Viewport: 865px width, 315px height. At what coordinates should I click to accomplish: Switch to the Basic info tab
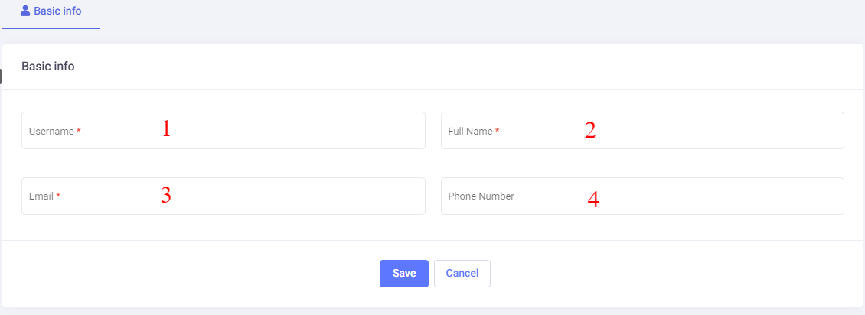51,11
